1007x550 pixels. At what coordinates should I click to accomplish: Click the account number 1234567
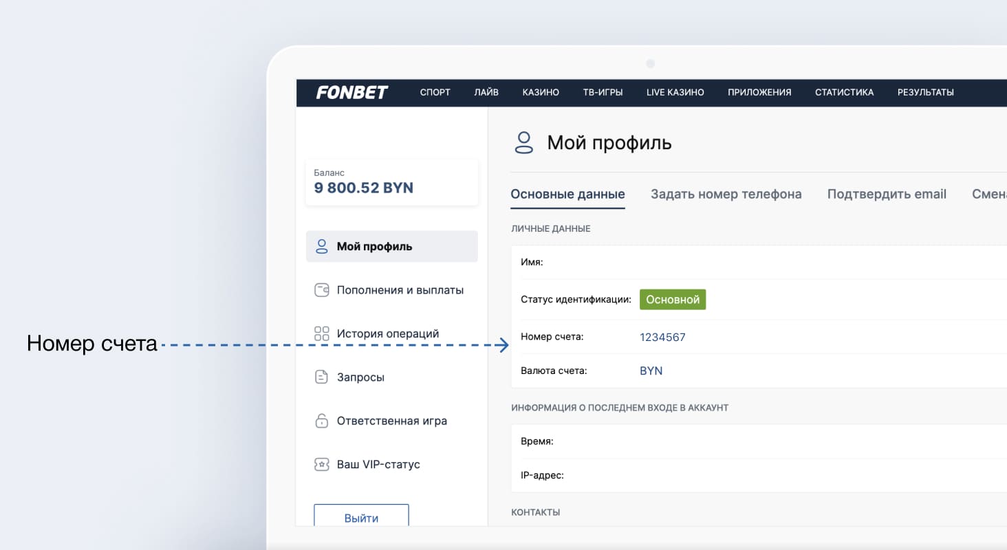coord(662,337)
